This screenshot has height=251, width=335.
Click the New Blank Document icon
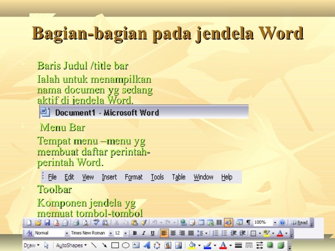29,223
